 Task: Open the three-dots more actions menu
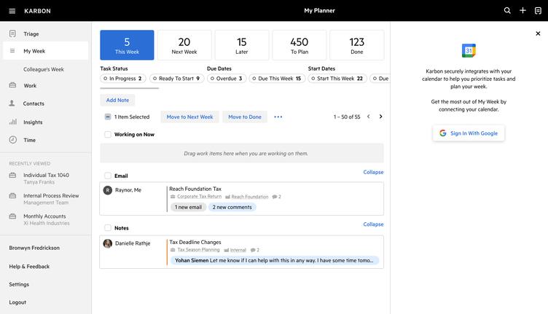tap(278, 117)
